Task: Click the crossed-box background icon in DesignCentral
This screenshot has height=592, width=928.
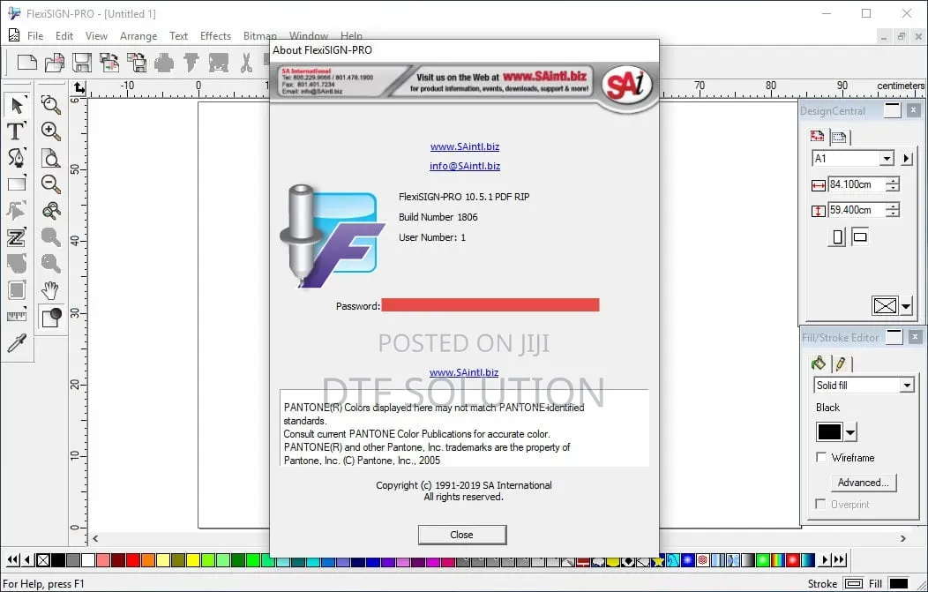Action: tap(885, 305)
